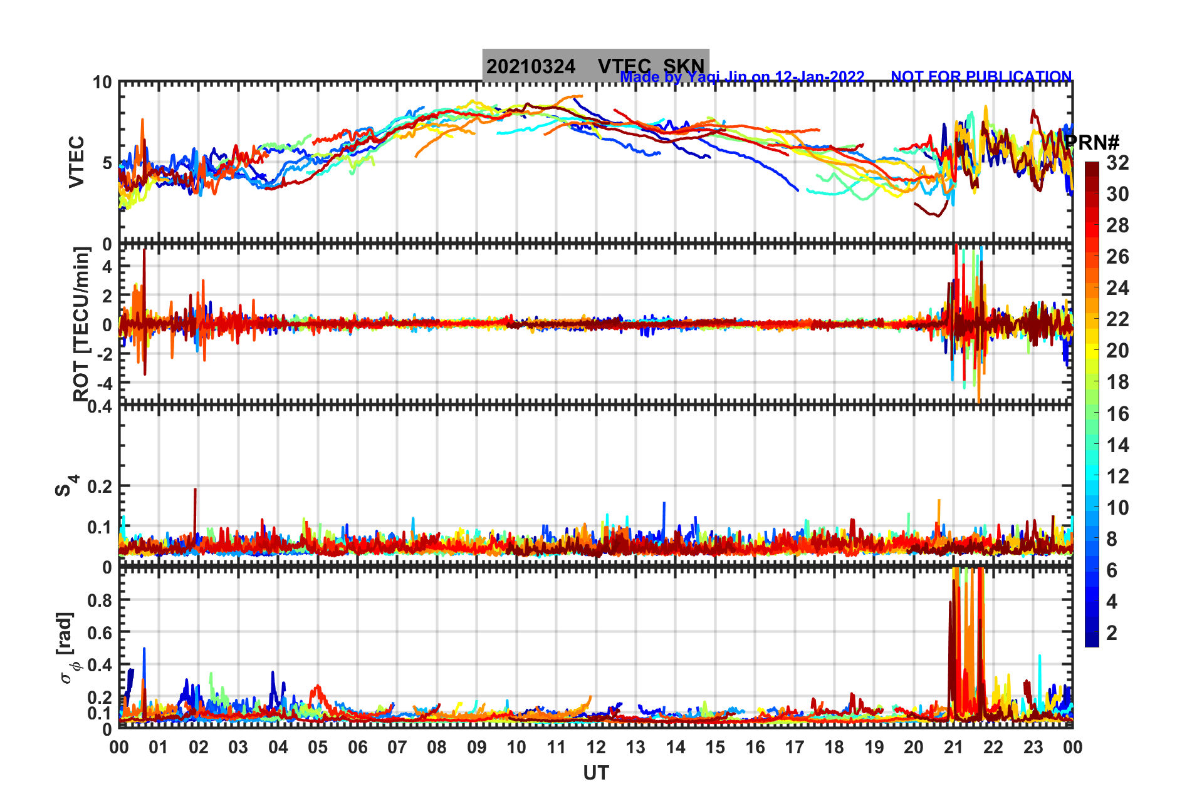Click sigma-phi axis tick label '0.6'
Screen dimensions: 1192x809
click(100, 632)
